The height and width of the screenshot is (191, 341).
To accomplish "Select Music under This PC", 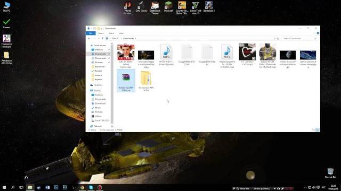I will coord(98,108).
